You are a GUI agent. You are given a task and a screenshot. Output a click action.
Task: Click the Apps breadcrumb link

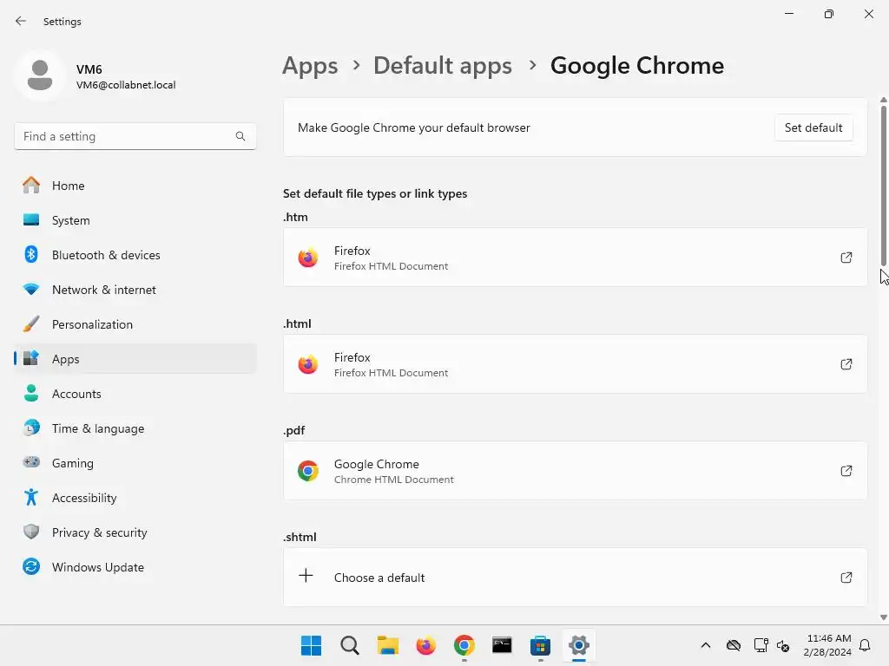[310, 66]
